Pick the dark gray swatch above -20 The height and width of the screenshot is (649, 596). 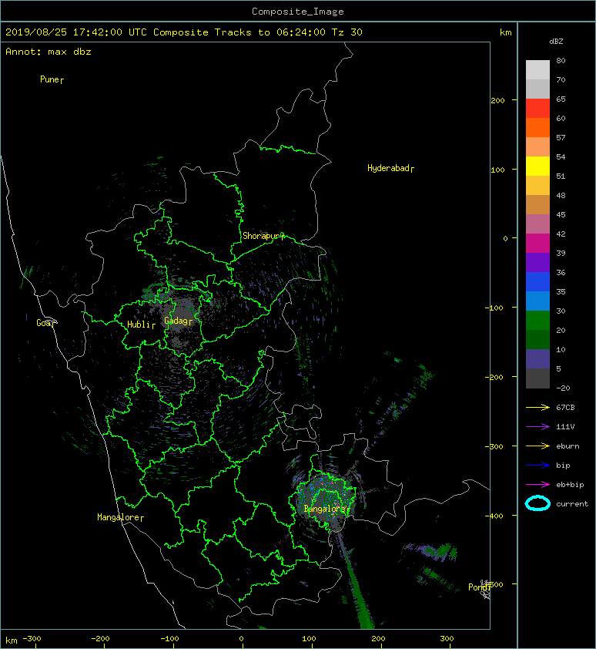[537, 378]
